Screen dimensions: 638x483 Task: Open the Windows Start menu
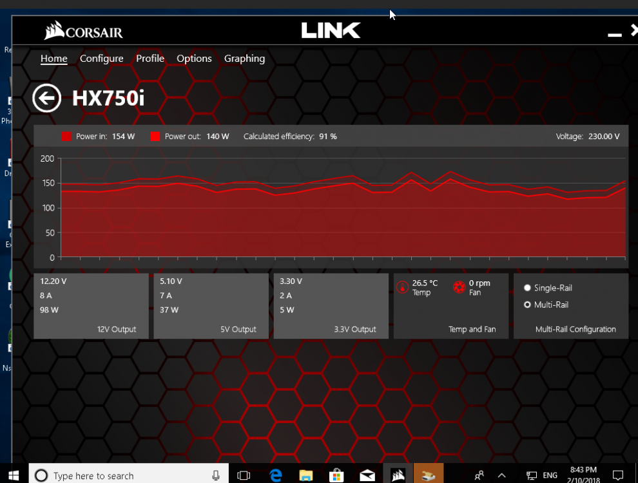14,475
